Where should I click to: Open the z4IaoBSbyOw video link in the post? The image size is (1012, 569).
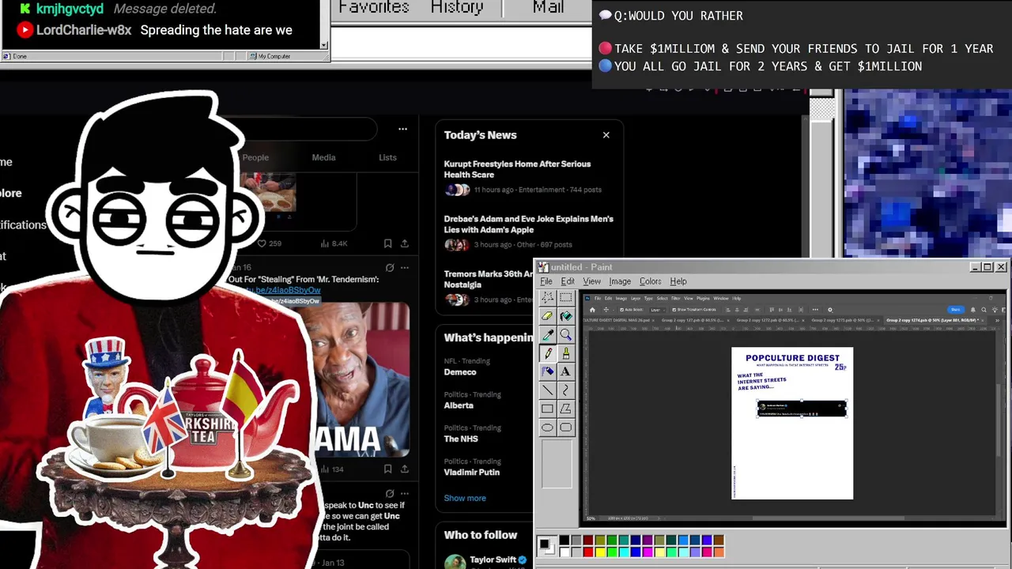(x=283, y=290)
